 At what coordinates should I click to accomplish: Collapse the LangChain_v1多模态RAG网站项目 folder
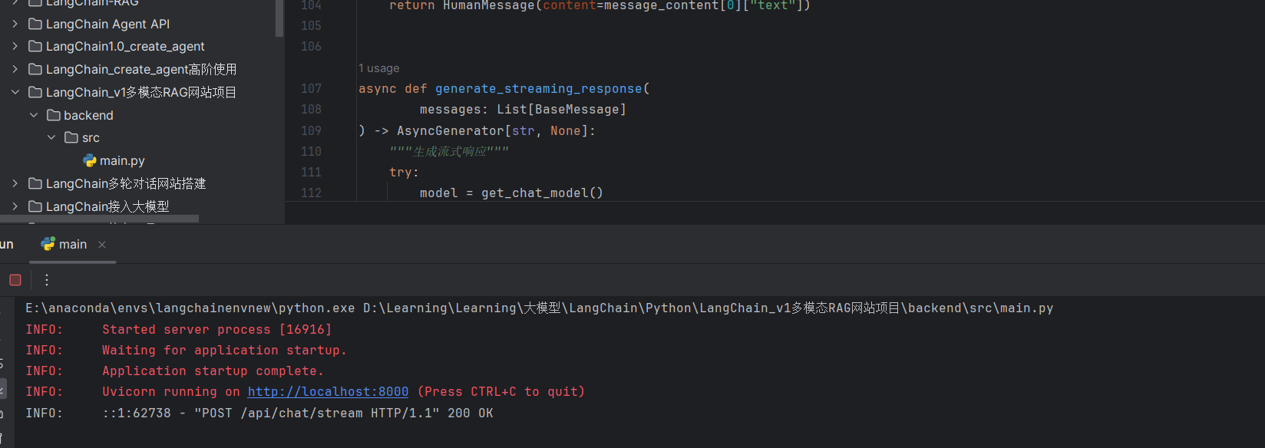15,92
